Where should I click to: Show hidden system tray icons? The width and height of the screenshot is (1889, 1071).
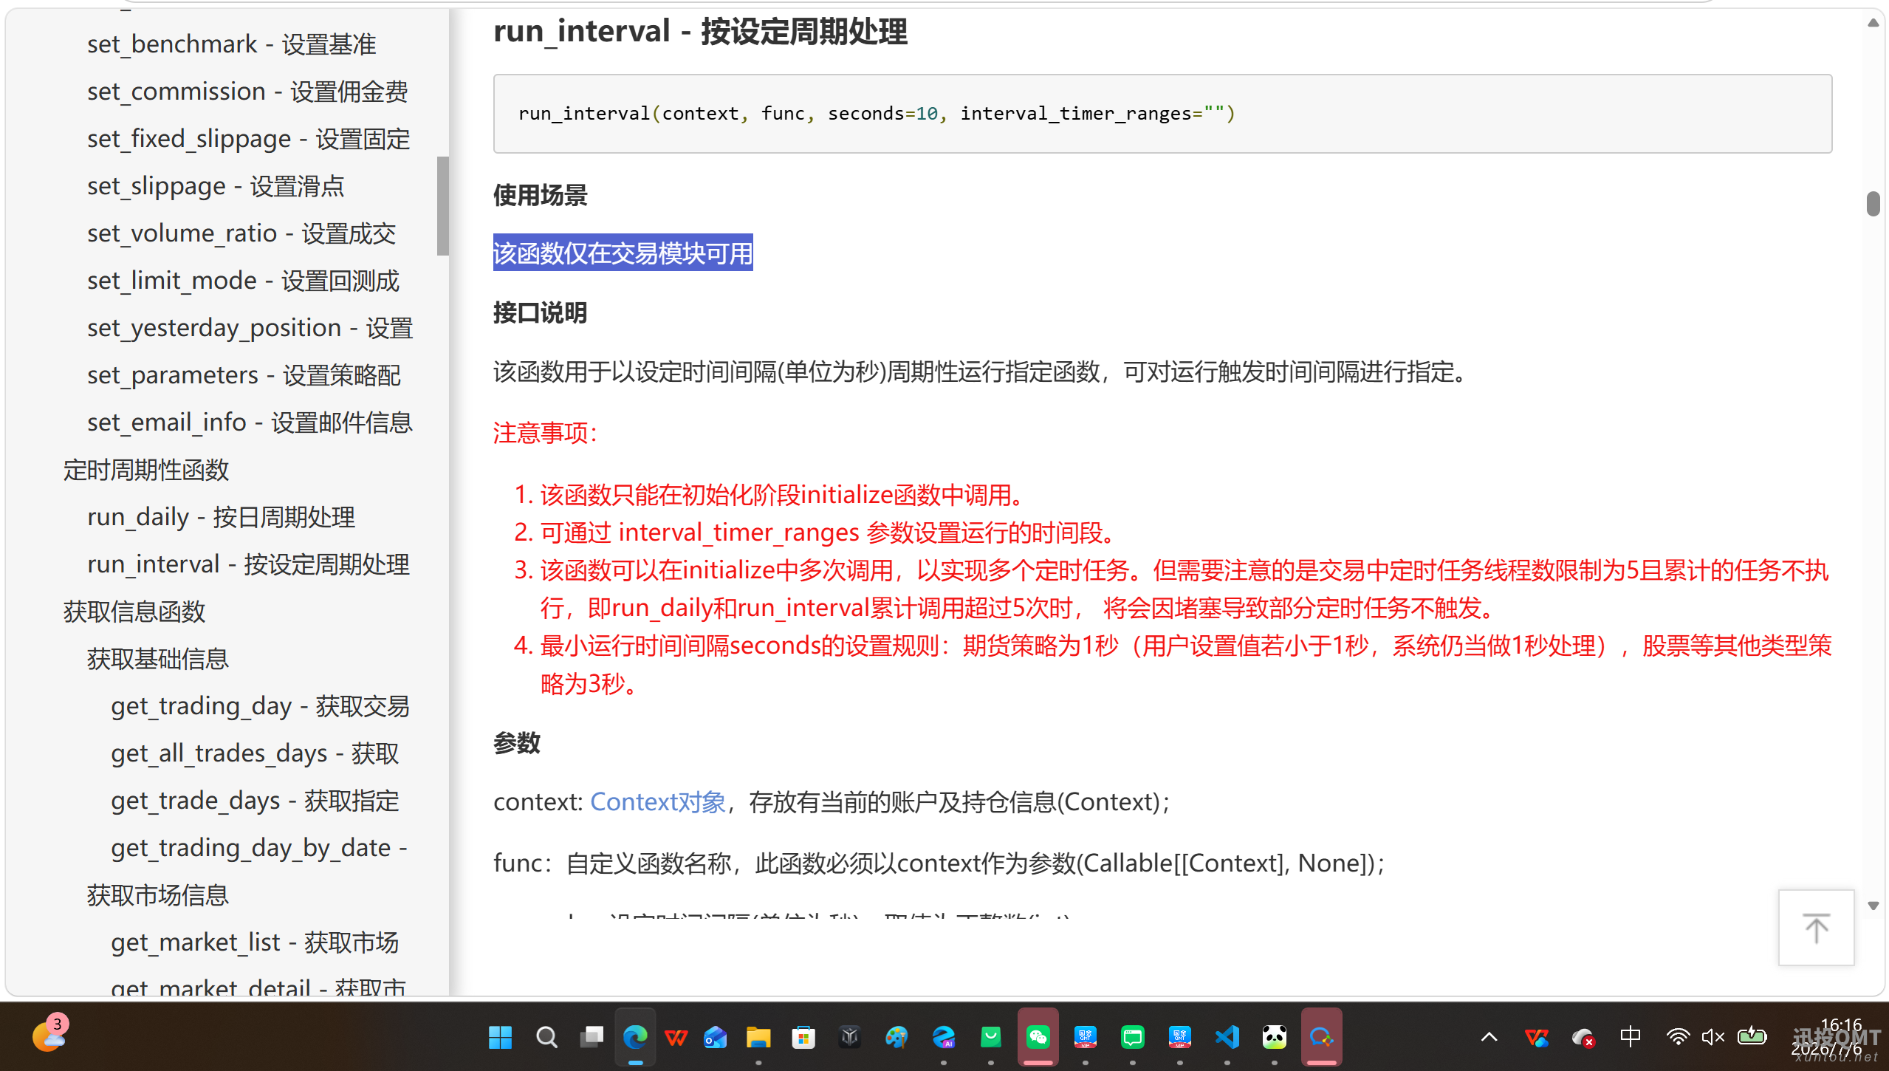click(1489, 1037)
